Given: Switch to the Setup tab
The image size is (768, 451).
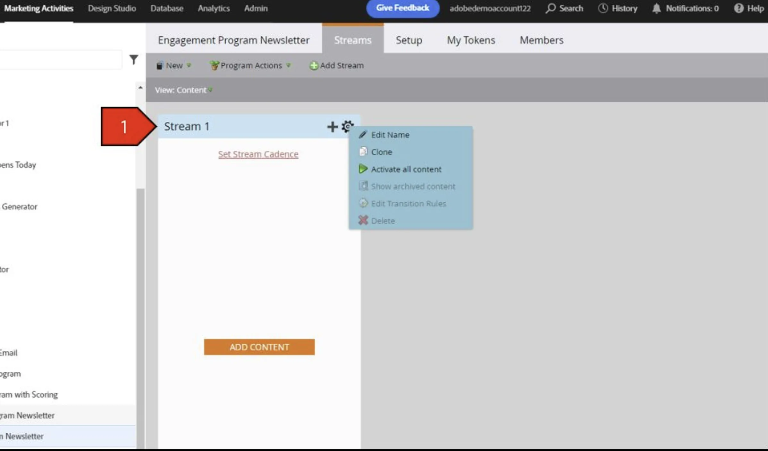Looking at the screenshot, I should click(x=409, y=40).
